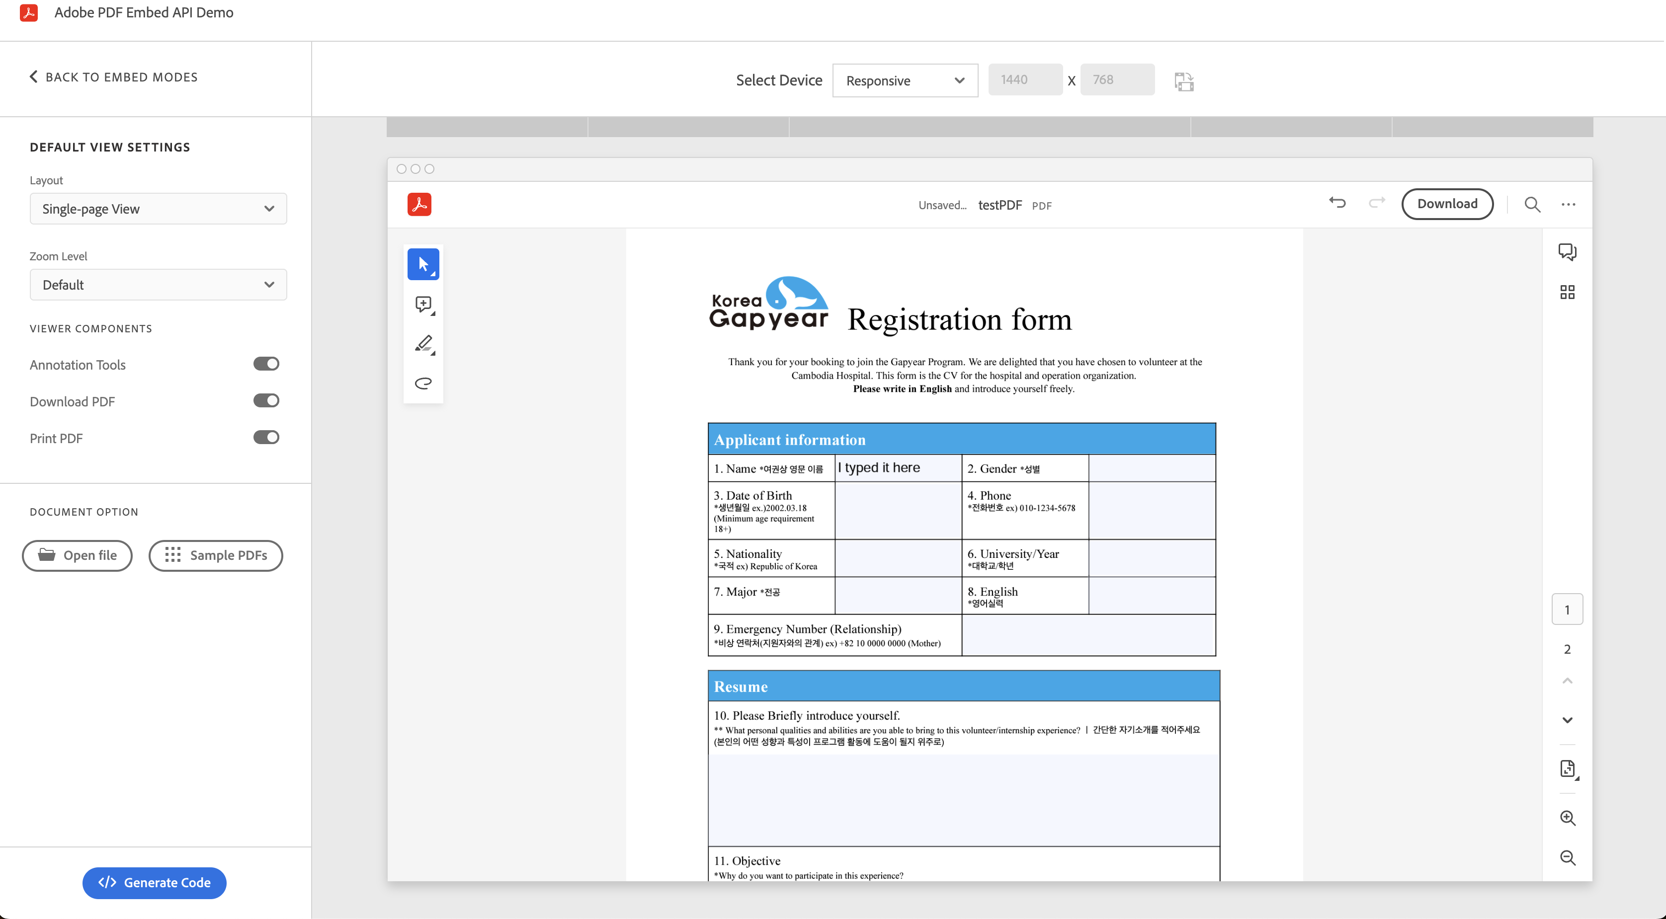Open the Select Device Responsive dropdown
The height and width of the screenshot is (919, 1666).
click(x=905, y=80)
